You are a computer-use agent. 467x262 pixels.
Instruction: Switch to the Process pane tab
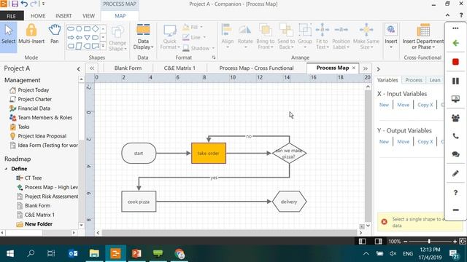[x=414, y=80]
